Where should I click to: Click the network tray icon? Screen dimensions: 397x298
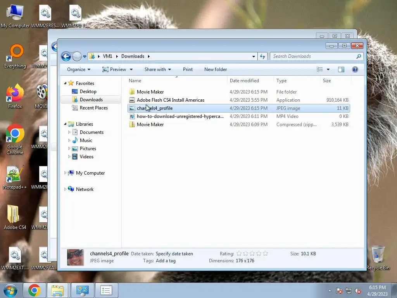(x=349, y=291)
